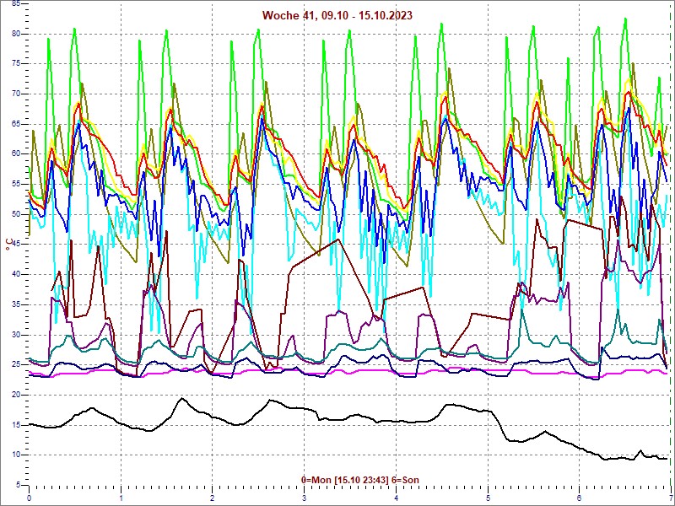This screenshot has width=675, height=506.
Task: Select the temperature axis label "35"
Action: point(15,304)
